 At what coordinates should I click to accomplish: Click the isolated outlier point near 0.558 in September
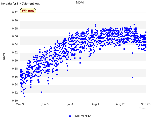pos(133,77)
